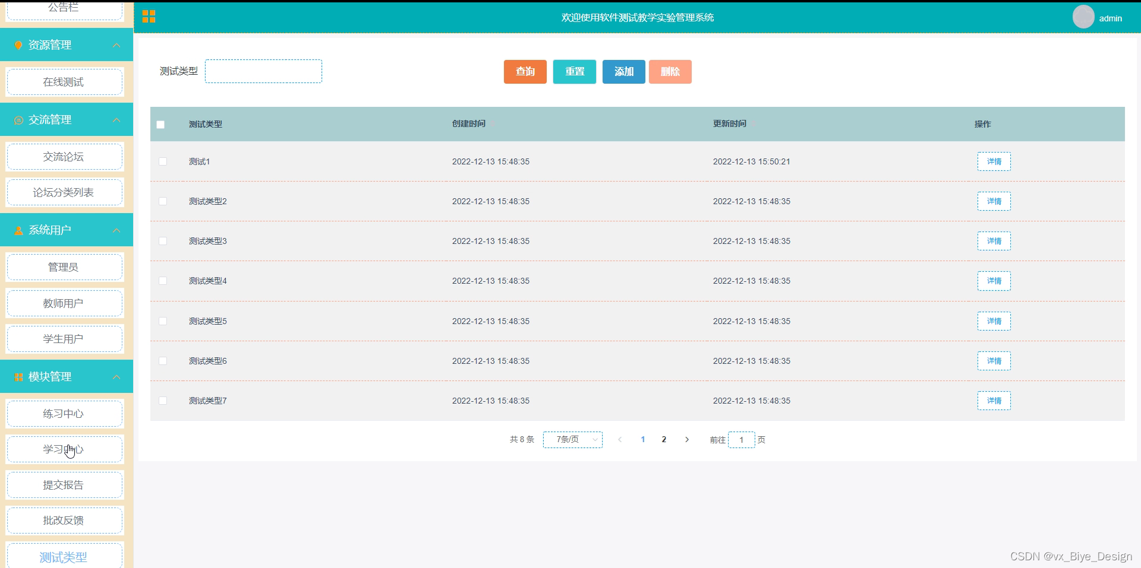
Task: Select page 1 in pagination
Action: (x=643, y=440)
